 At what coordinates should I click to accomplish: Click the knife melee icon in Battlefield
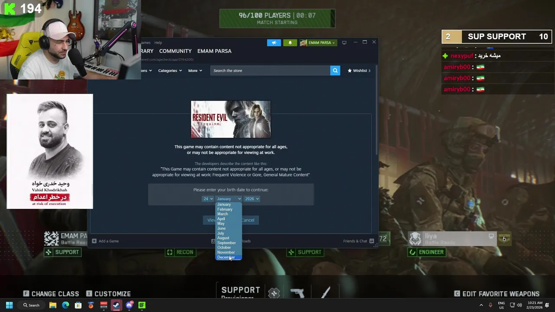click(x=326, y=292)
